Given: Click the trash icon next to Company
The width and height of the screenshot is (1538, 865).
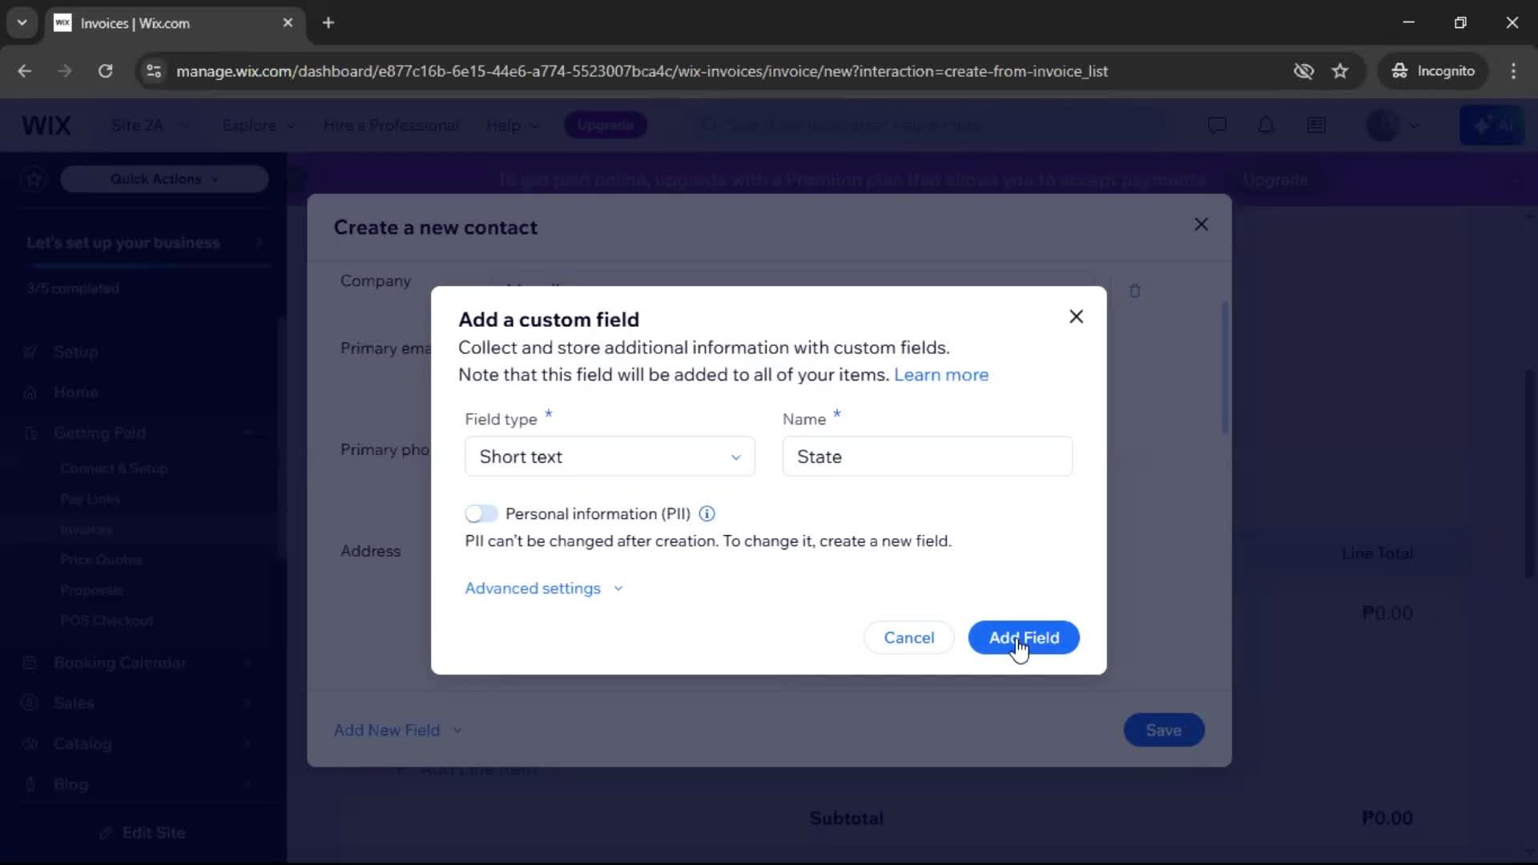Looking at the screenshot, I should 1134,291.
